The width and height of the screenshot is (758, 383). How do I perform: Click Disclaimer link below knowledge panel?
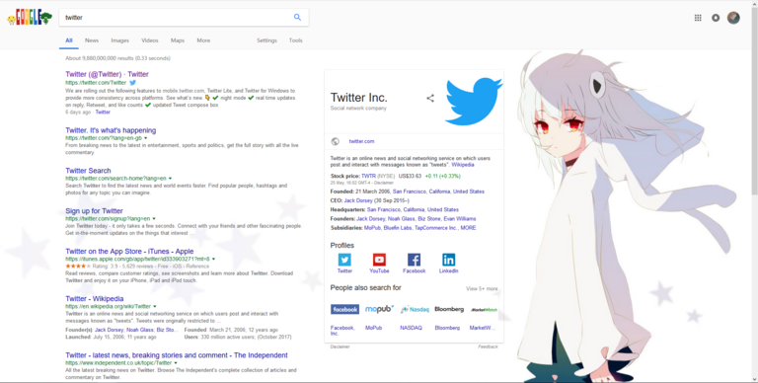(340, 346)
